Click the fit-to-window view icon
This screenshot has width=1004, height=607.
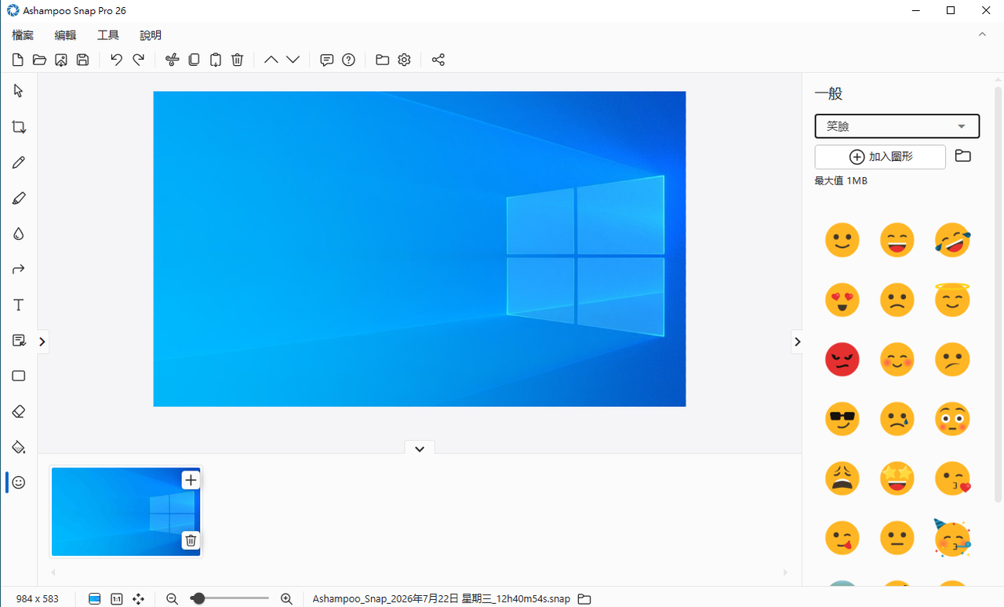tap(95, 598)
